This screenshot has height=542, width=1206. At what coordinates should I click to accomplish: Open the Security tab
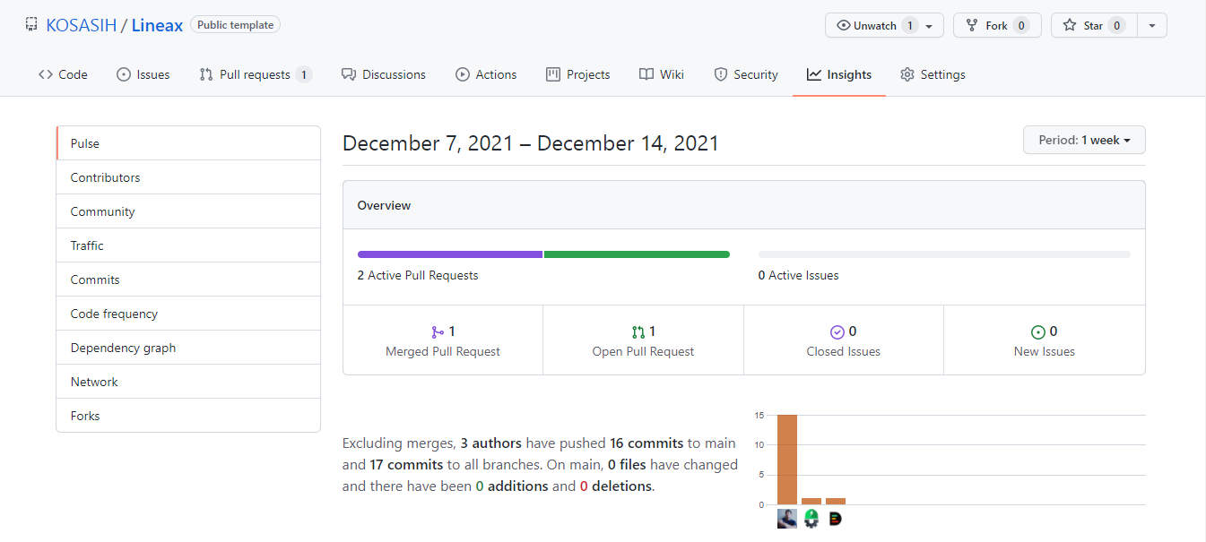746,74
